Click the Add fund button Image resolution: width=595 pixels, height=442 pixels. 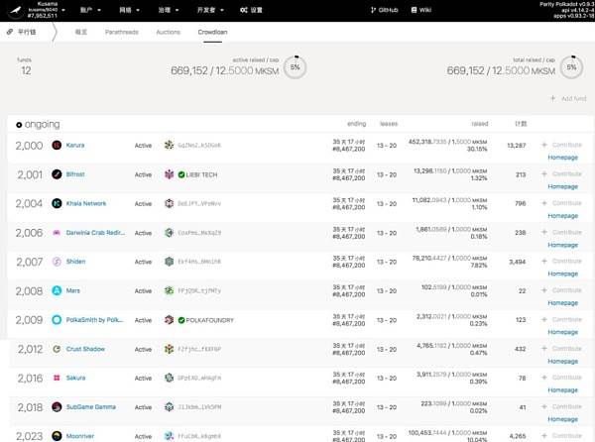pyautogui.click(x=568, y=98)
